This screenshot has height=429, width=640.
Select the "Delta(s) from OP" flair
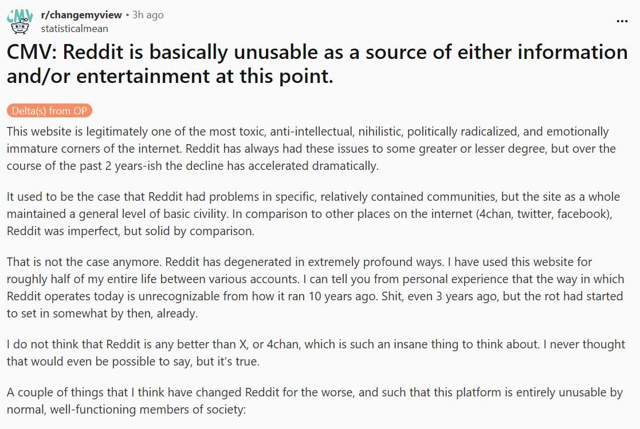coord(49,111)
